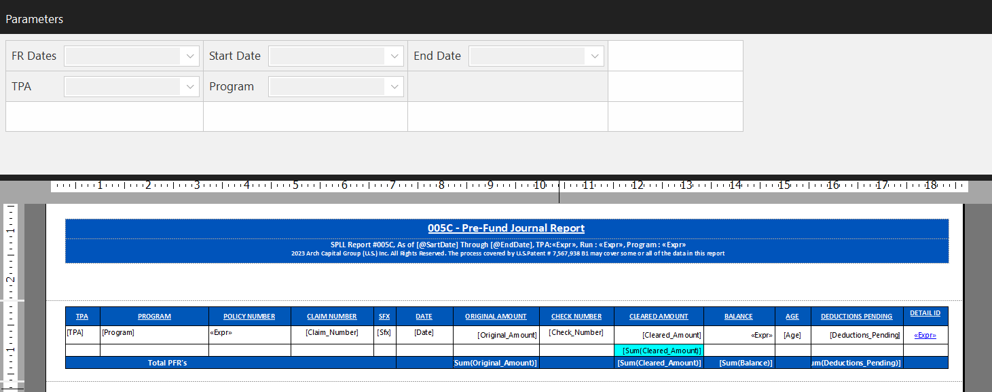Screen dimensions: 992x392
Task: Select the PROGRAM column header
Action: [154, 317]
